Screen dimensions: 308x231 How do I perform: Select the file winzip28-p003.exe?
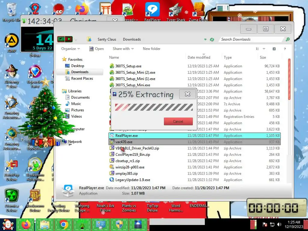195,167
